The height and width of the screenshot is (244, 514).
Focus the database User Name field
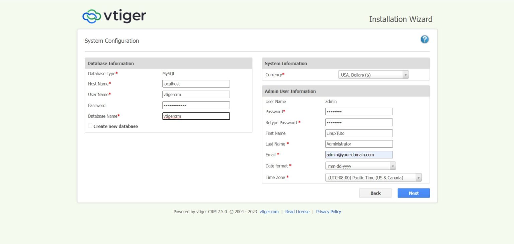coord(196,95)
